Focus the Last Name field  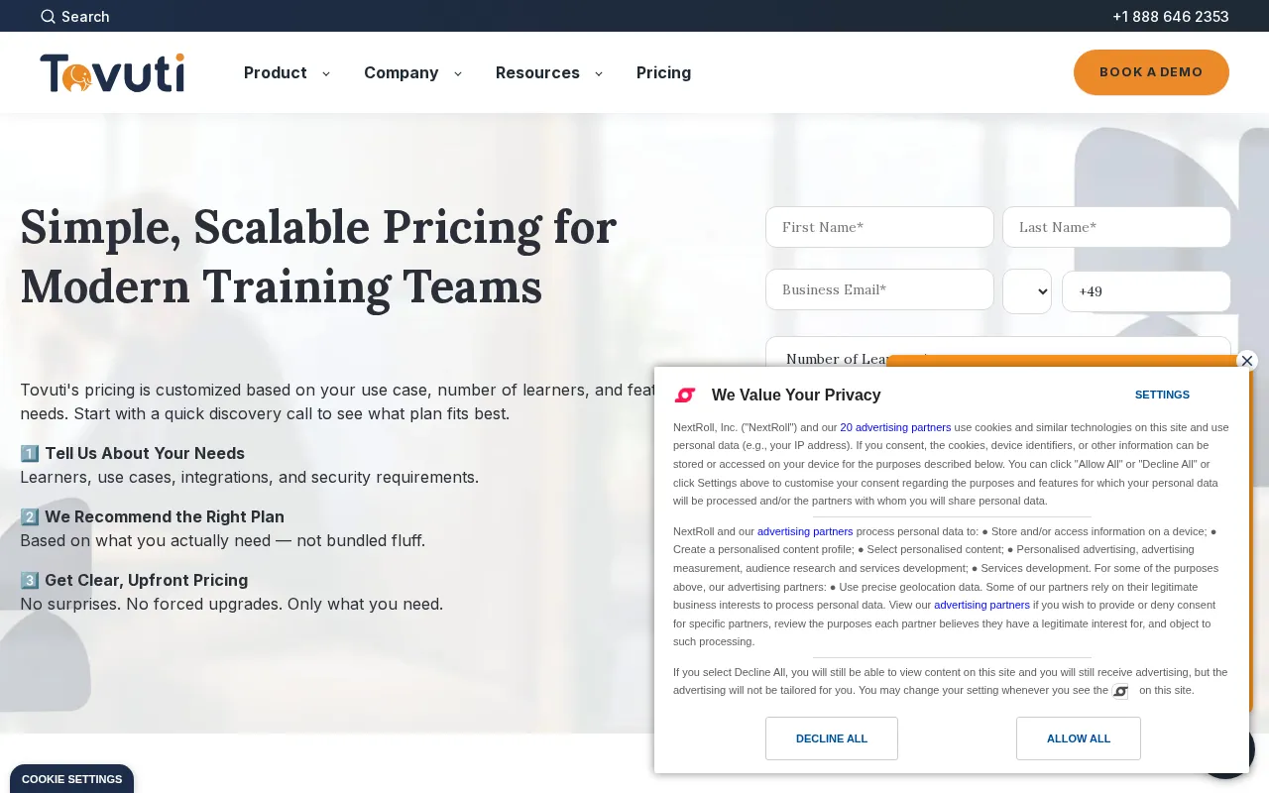[1116, 227]
